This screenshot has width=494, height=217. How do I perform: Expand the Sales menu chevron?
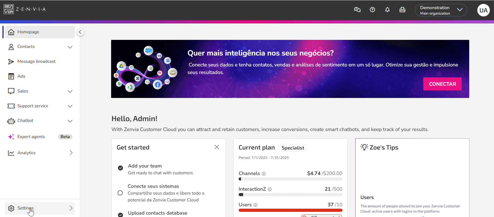pos(70,91)
